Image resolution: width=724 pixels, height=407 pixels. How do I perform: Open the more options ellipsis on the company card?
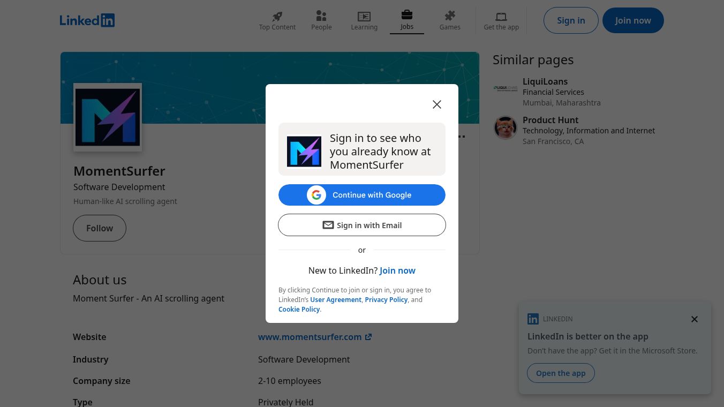461,137
